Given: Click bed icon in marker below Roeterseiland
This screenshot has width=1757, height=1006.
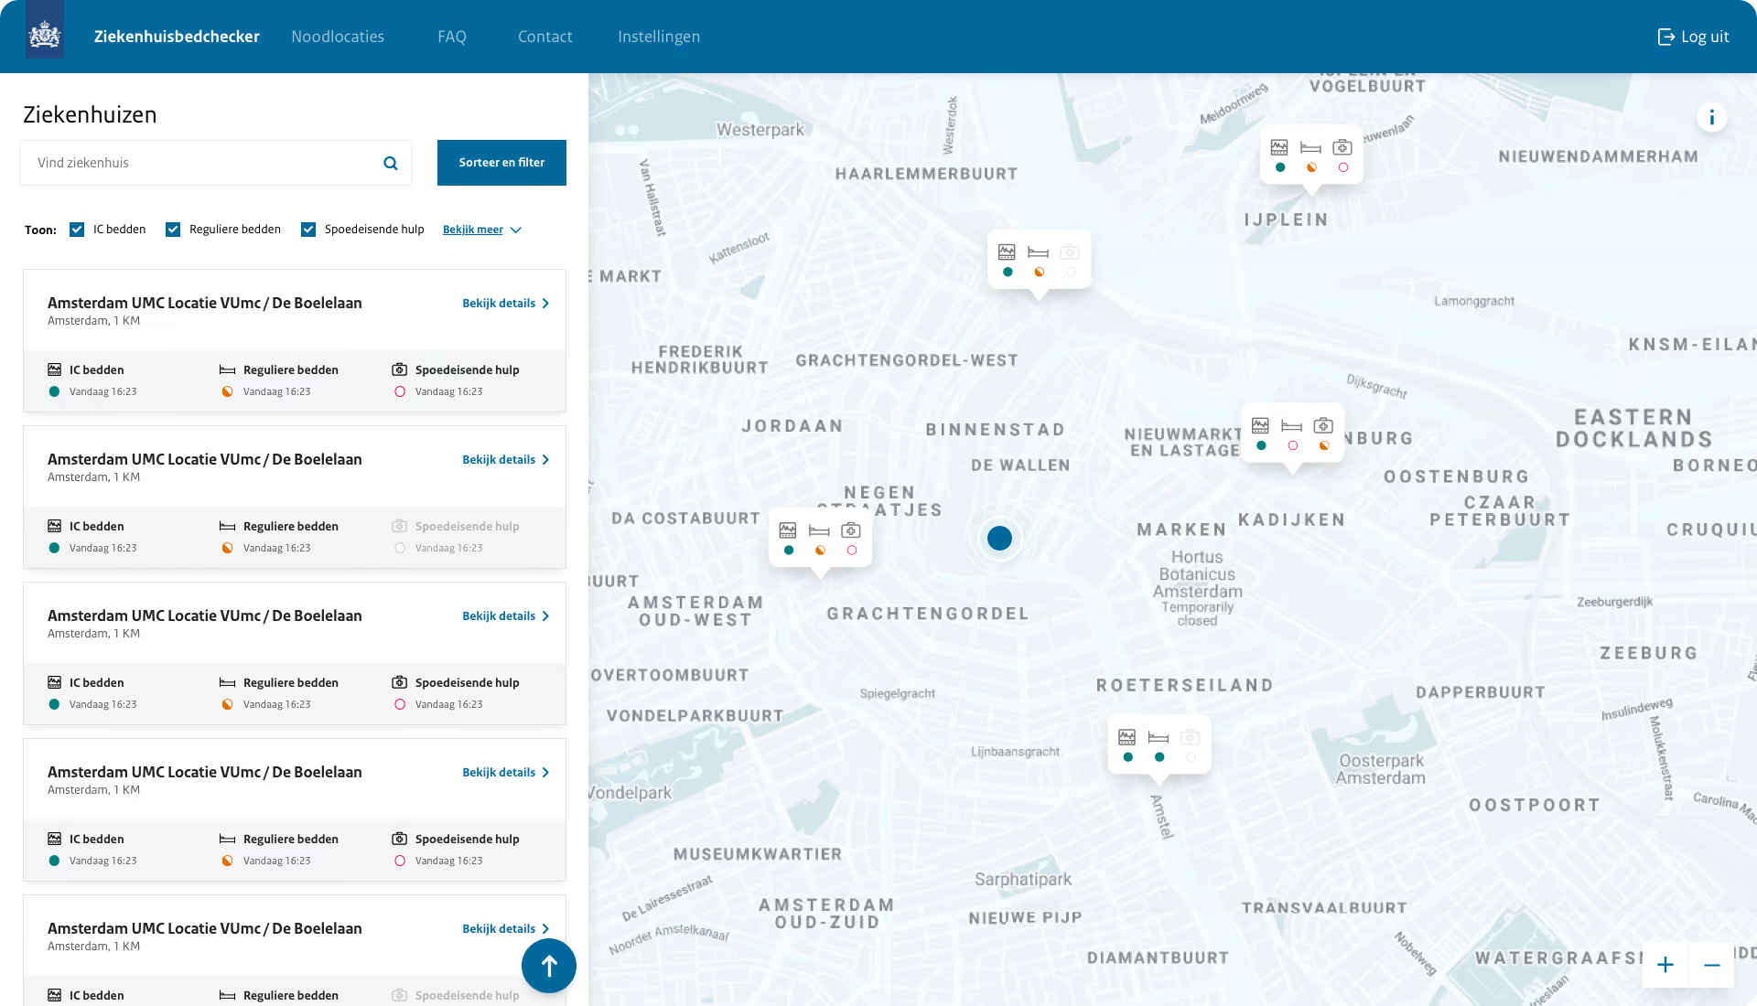Looking at the screenshot, I should [x=1159, y=737].
